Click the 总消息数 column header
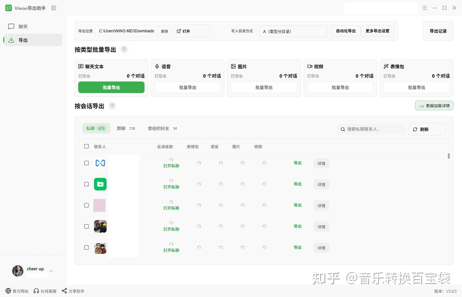This screenshot has height=297, width=462. tap(165, 147)
